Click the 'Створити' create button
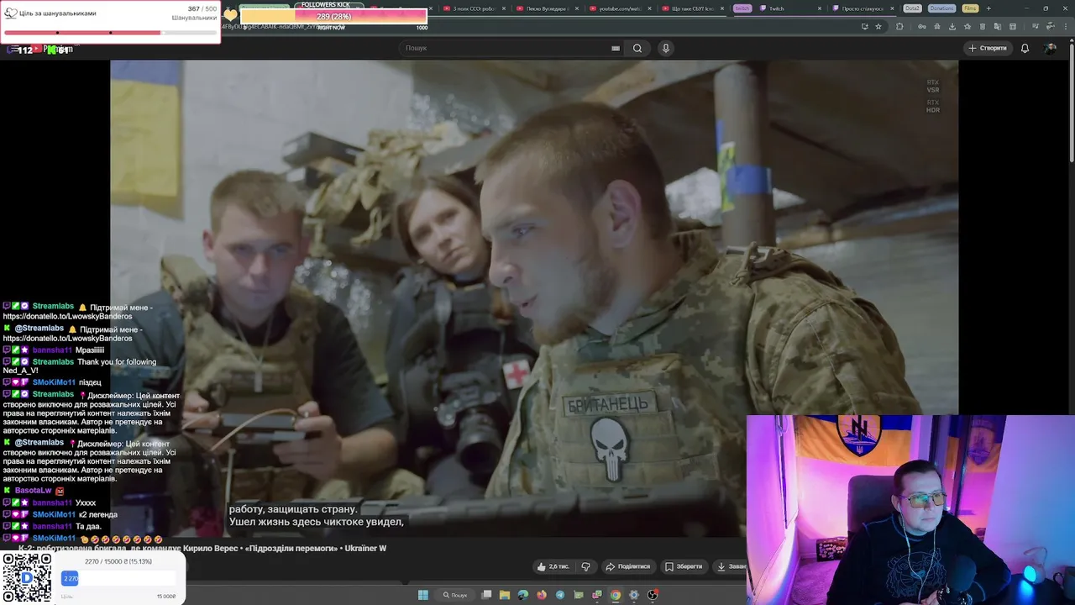 pyautogui.click(x=988, y=48)
